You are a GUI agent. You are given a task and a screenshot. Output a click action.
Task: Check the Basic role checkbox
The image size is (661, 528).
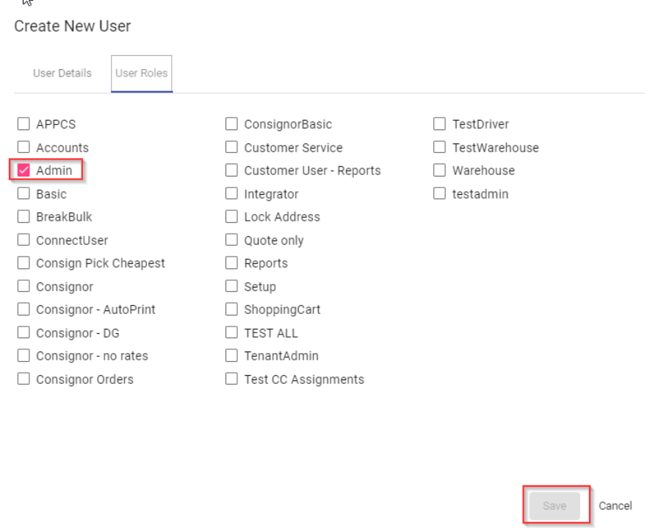pyautogui.click(x=24, y=194)
